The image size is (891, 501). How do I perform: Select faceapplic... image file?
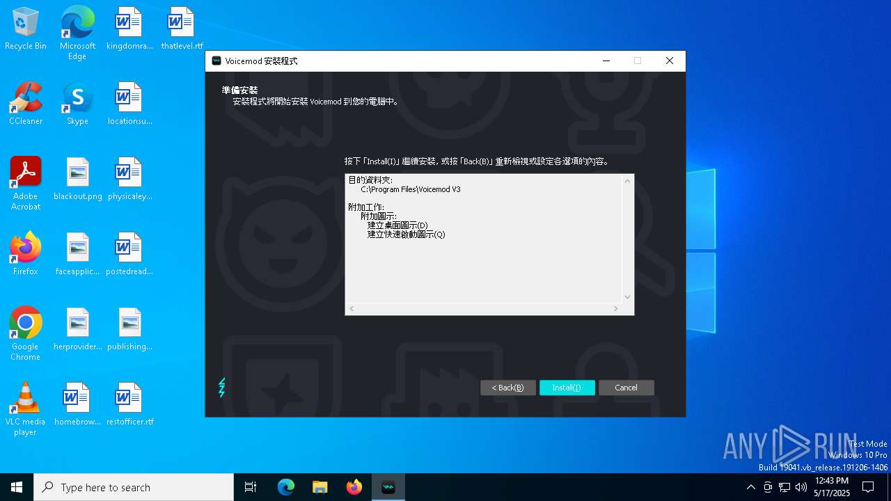(77, 254)
